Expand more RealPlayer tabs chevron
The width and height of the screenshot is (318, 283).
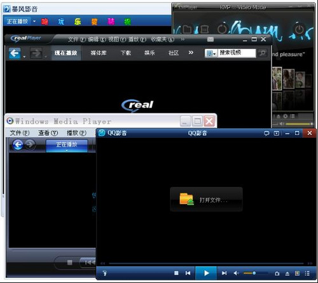(x=191, y=52)
